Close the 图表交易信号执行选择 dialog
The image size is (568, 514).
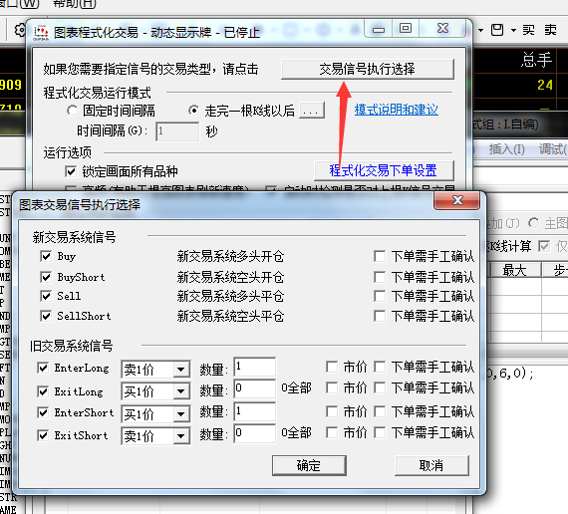457,200
